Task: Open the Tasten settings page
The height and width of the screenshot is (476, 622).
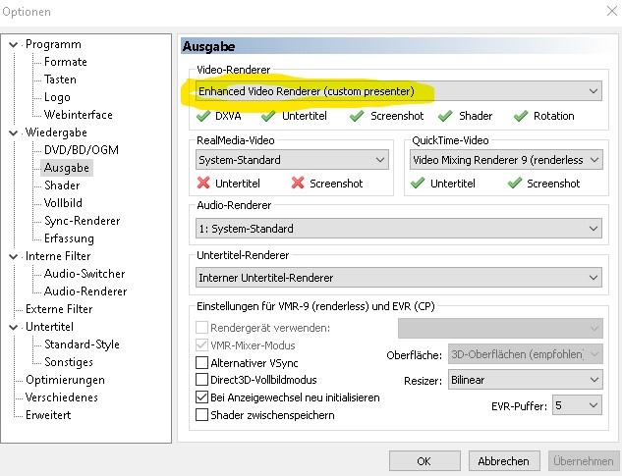Action: tap(60, 79)
